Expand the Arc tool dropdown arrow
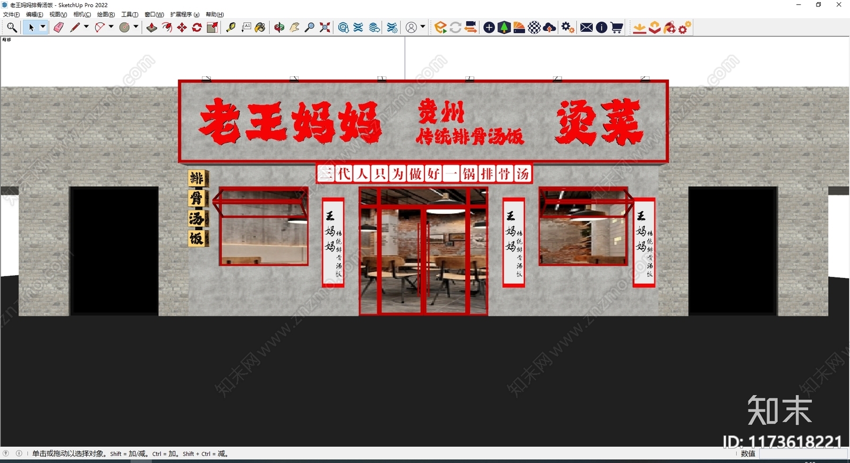Screen dimensions: 850x463 click(111, 27)
